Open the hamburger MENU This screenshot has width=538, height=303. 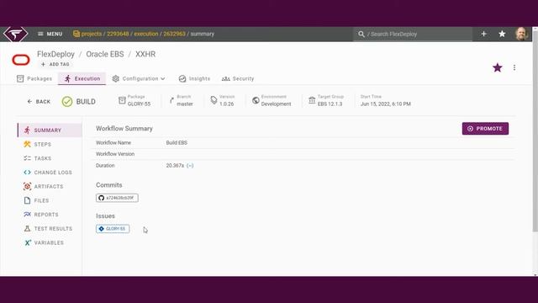point(50,34)
